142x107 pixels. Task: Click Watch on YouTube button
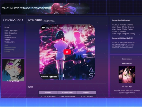pyautogui.click(x=49, y=77)
